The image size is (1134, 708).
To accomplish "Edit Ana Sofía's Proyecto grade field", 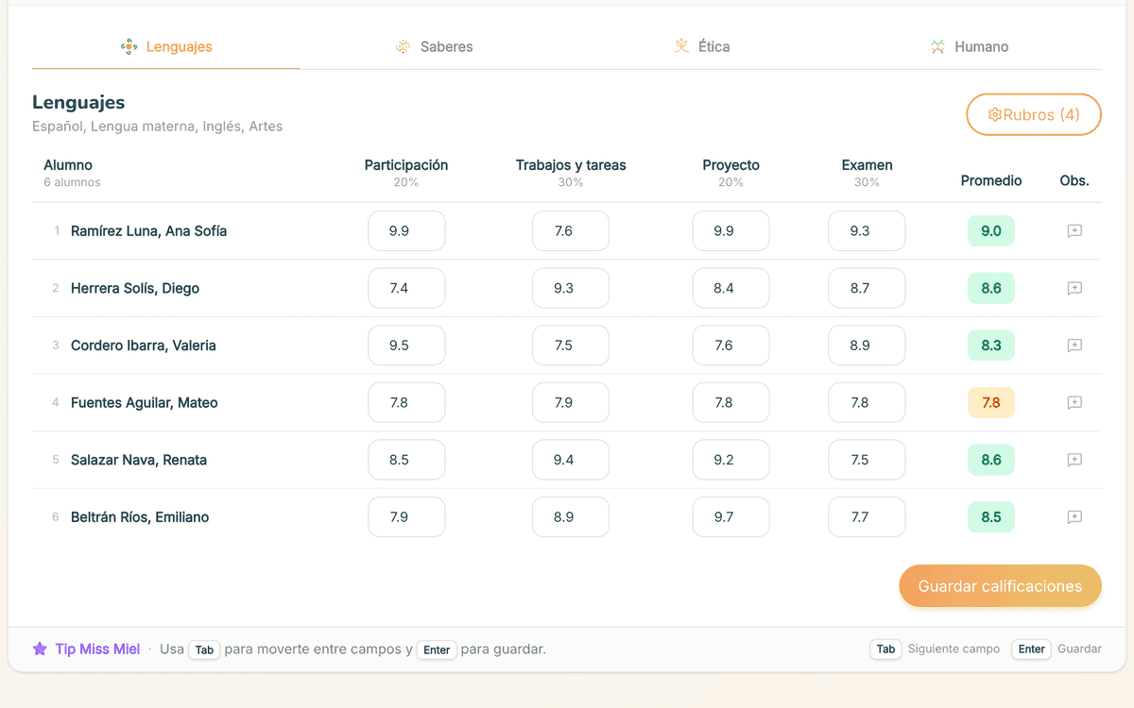I will pos(730,231).
